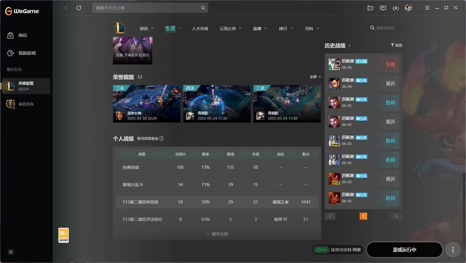
Task: Go to previous match history page
Action: point(330,216)
